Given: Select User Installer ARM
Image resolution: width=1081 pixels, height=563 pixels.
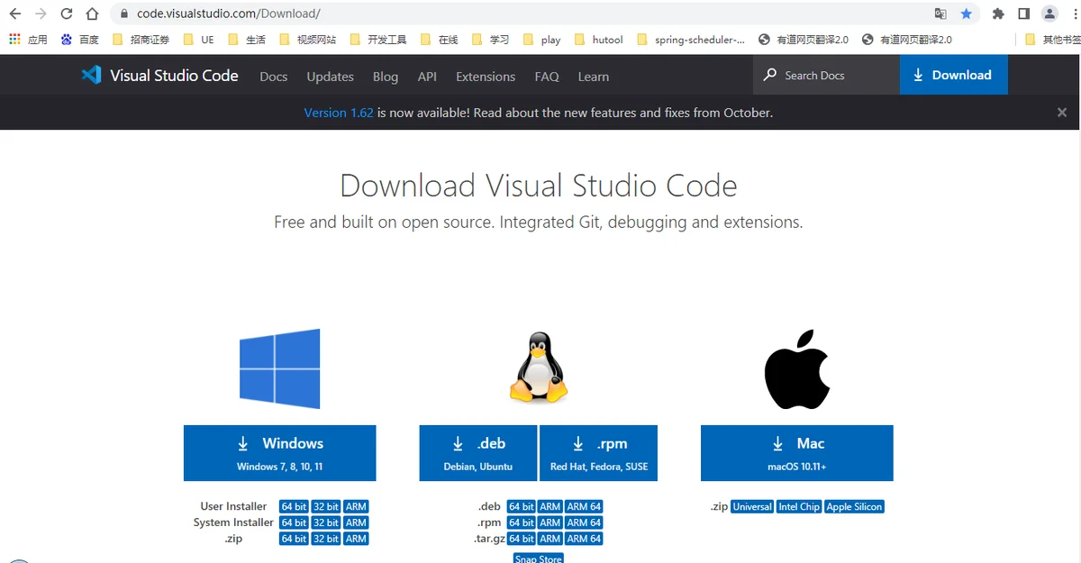Looking at the screenshot, I should [356, 506].
